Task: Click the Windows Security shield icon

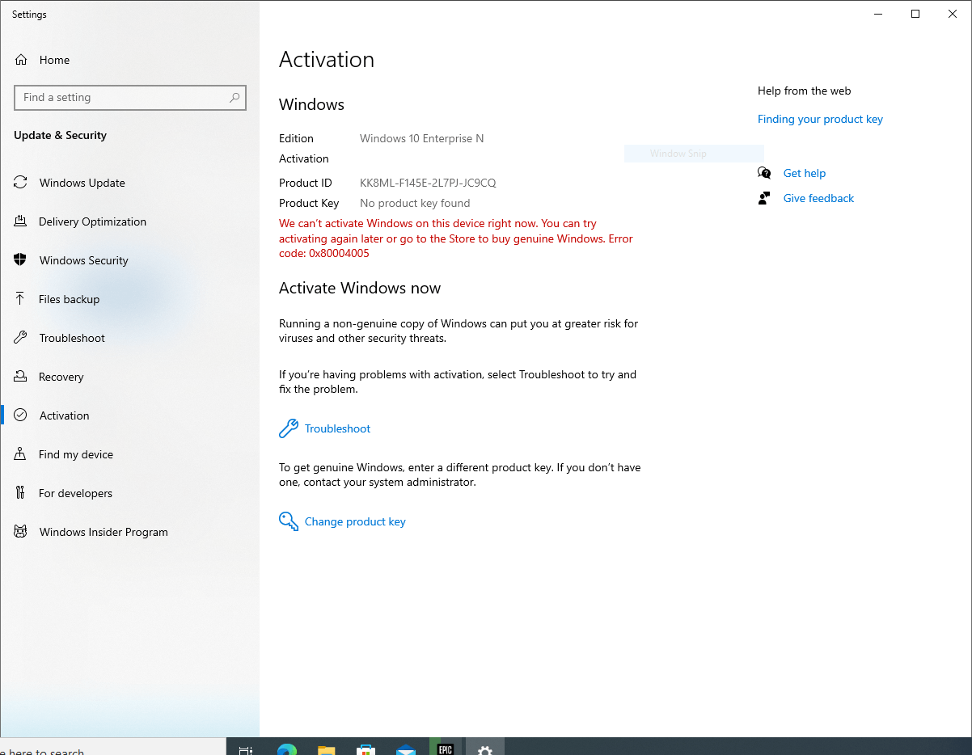Action: coord(21,260)
